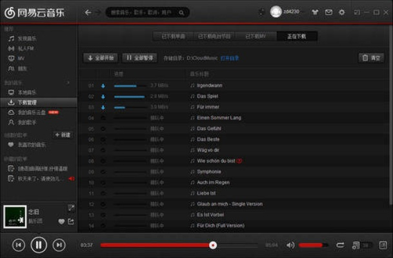
Task: Switch to the 已下载单曲 tab
Action: [x=174, y=36]
